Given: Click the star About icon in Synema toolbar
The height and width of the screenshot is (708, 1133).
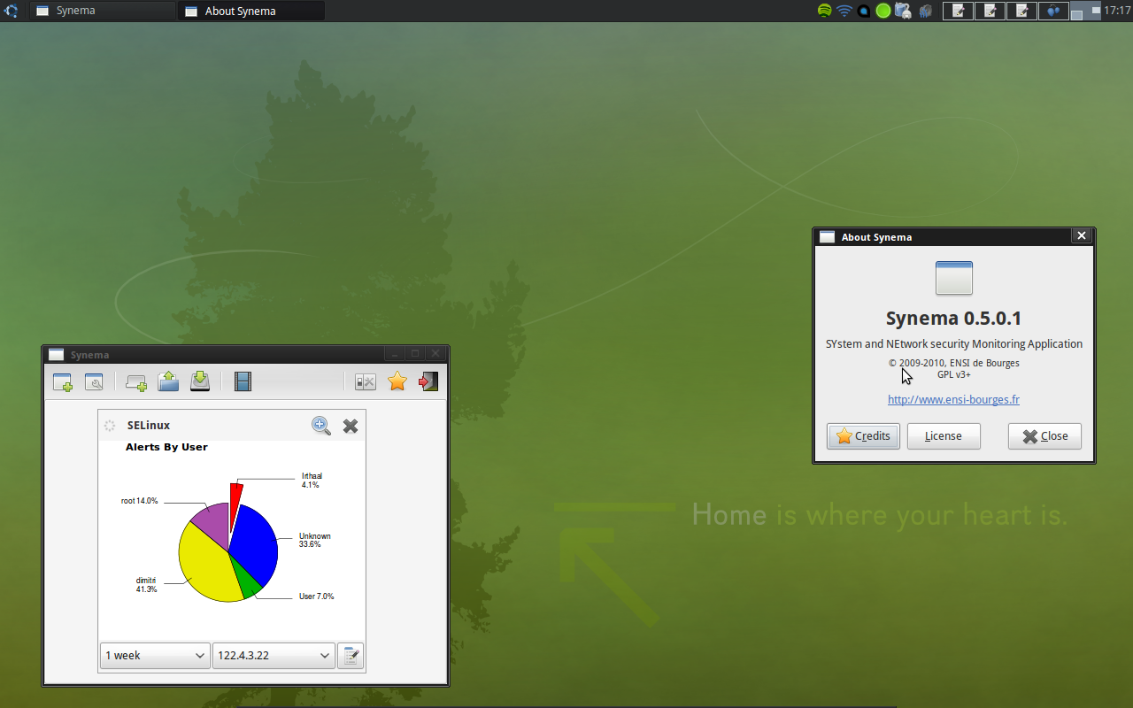Looking at the screenshot, I should [397, 381].
